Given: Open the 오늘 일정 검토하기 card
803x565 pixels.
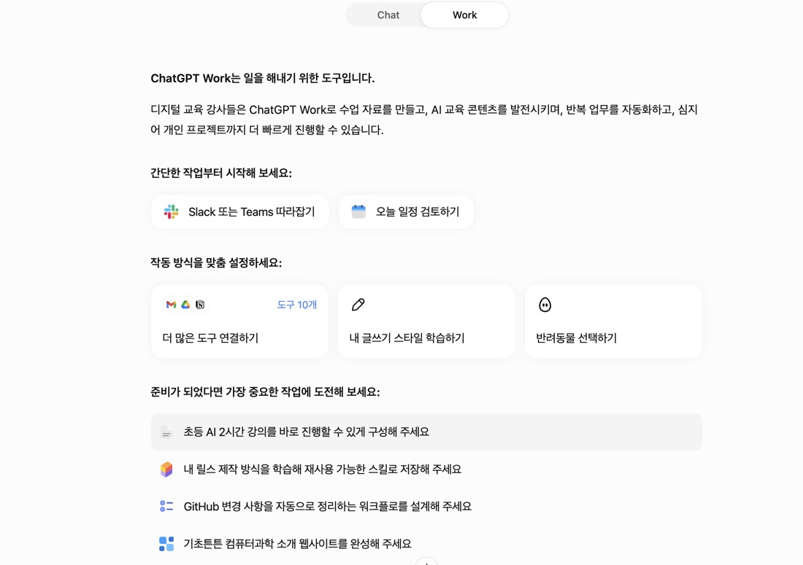Looking at the screenshot, I should [406, 211].
